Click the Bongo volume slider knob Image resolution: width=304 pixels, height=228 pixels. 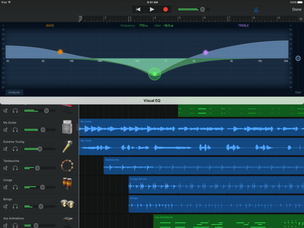coord(41,207)
